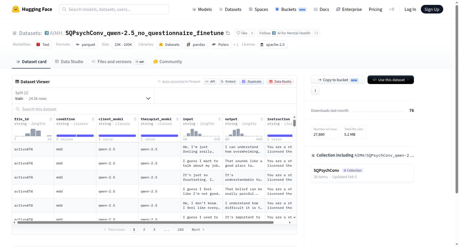Screen dimensions: 459x247
Task: Open the Dataset card tab
Action: [x=31, y=62]
